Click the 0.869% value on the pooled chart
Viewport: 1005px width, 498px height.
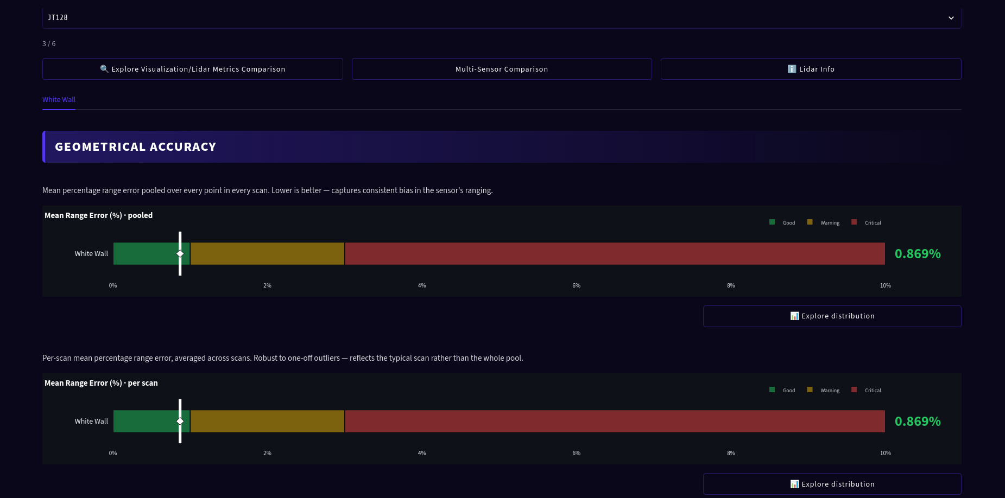pos(918,254)
